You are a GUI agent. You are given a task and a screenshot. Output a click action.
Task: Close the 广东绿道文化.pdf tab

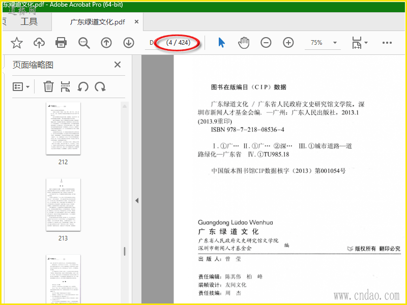136,22
